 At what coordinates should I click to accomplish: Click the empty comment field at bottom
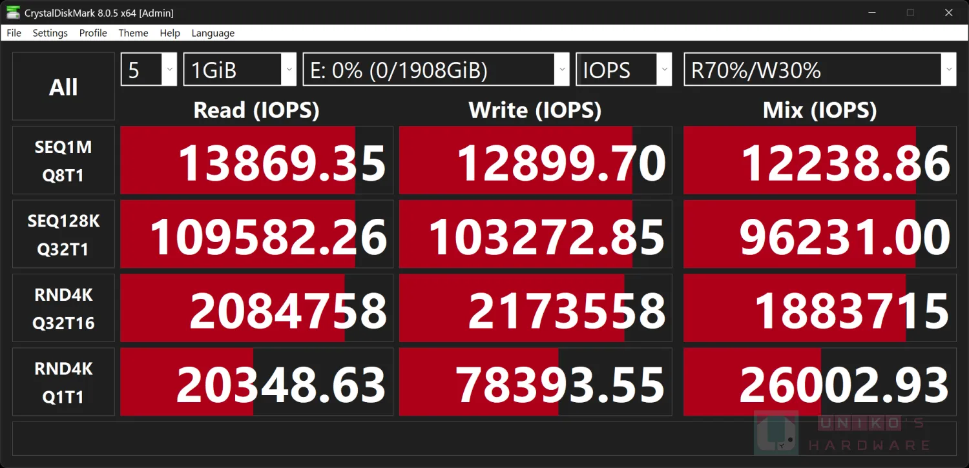click(484, 439)
